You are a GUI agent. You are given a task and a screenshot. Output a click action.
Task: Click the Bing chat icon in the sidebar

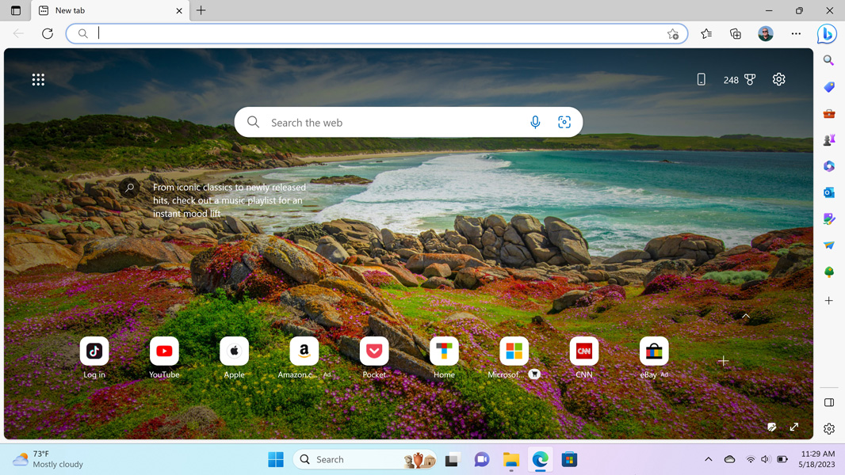(x=827, y=34)
